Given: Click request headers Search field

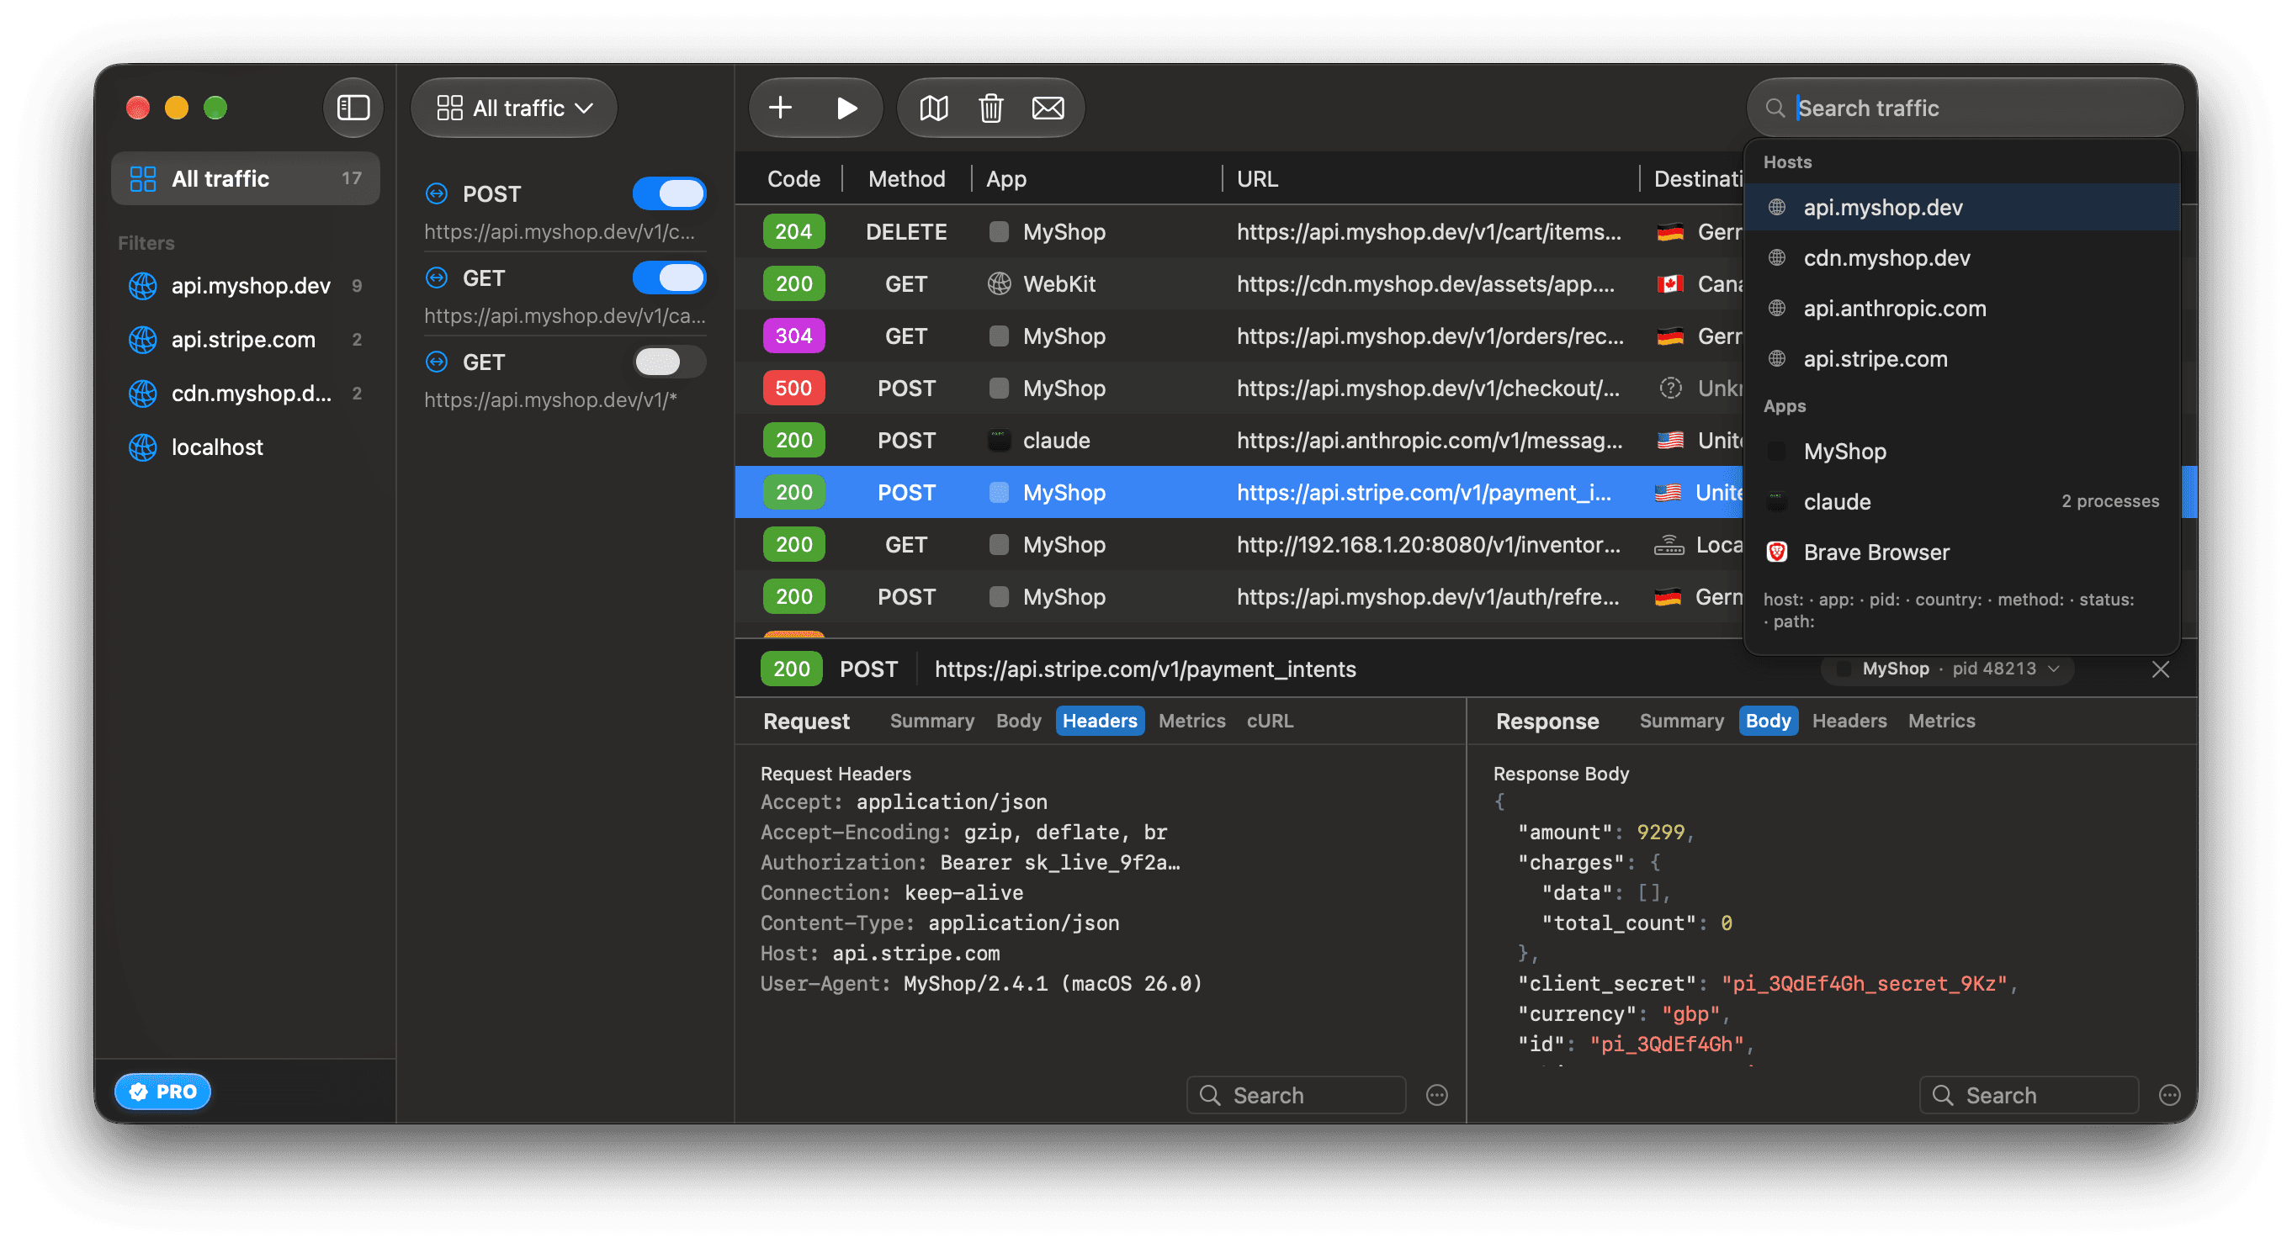Looking at the screenshot, I should point(1296,1094).
